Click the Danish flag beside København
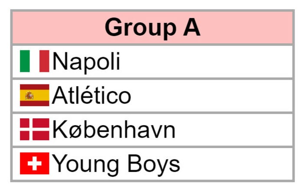This screenshot has height=188, width=305. coord(34,130)
